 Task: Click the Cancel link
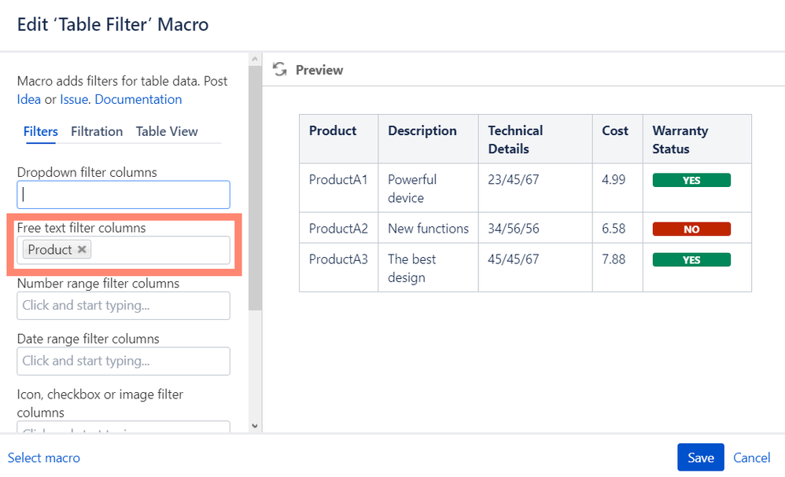[752, 457]
